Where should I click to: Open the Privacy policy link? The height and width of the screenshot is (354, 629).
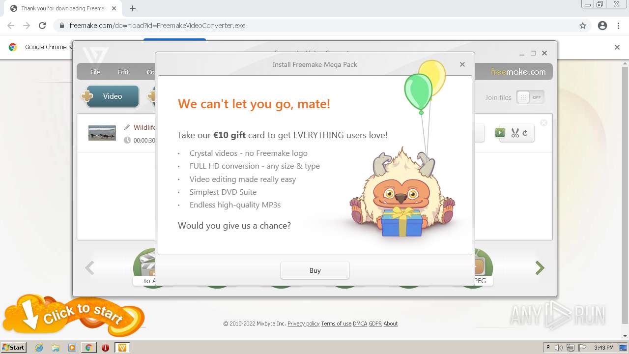[303, 324]
